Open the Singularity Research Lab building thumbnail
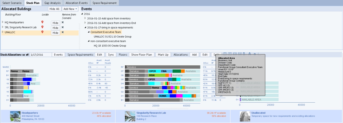Screen dimensions: 343x123 coord(130,116)
